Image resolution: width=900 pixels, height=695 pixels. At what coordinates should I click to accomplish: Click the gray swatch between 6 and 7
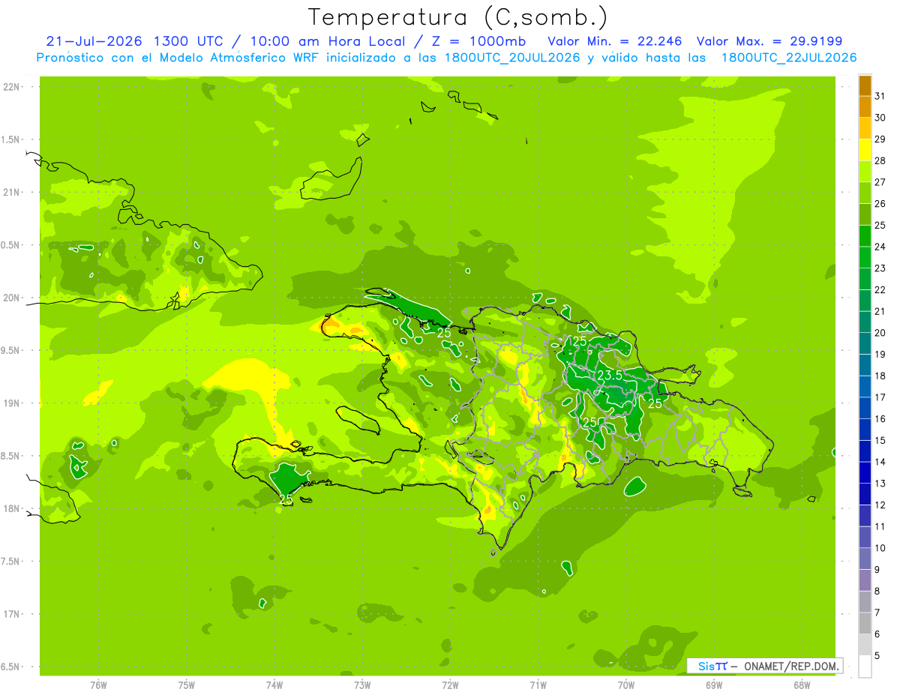[x=865, y=624]
